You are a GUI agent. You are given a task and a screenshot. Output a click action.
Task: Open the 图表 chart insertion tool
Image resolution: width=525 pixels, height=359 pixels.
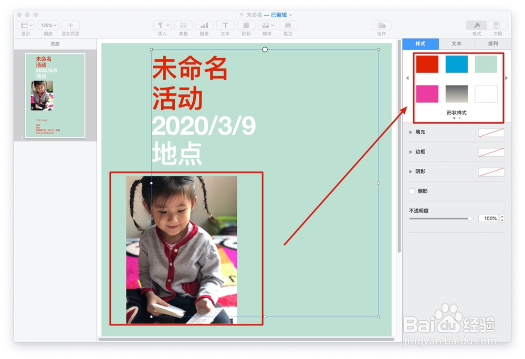pos(204,25)
